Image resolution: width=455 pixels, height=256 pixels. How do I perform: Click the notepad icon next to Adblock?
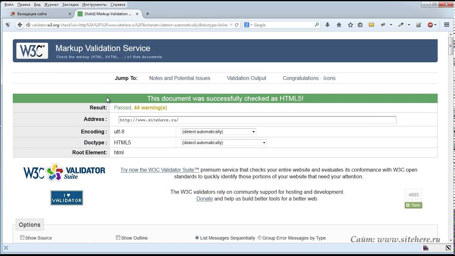pyautogui.click(x=419, y=25)
